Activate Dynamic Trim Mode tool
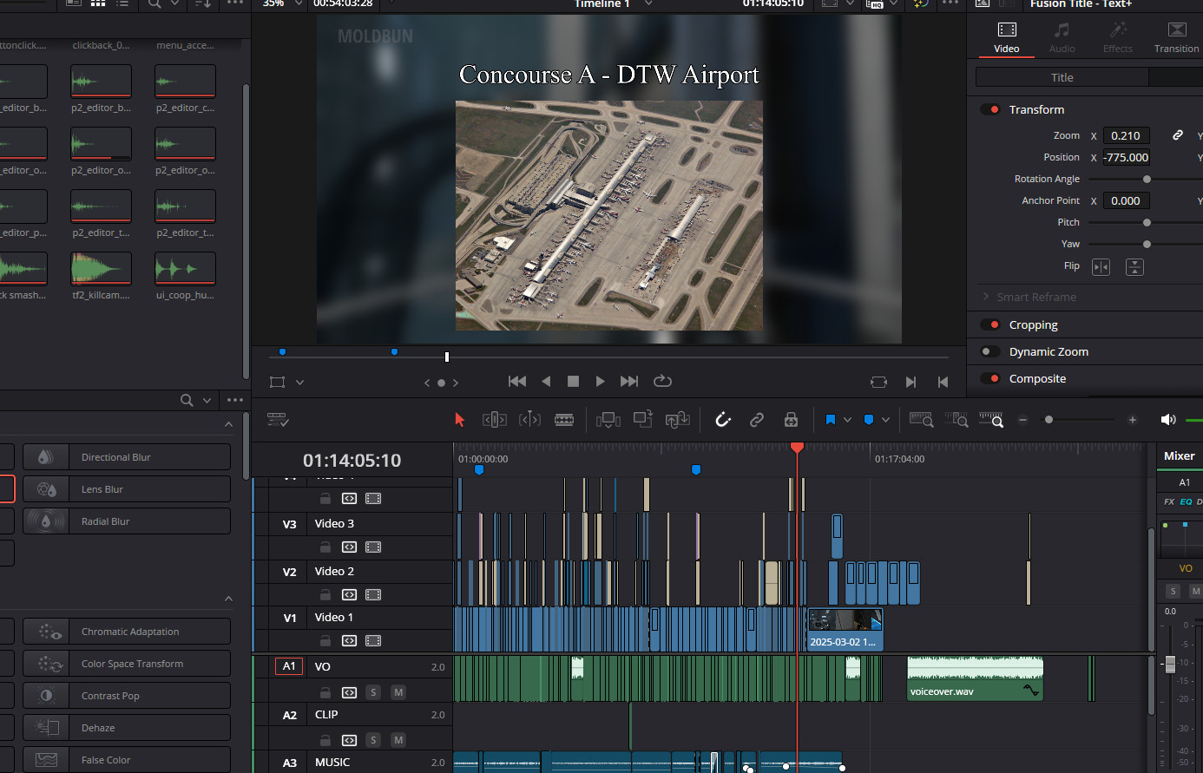The image size is (1203, 773). coord(529,420)
